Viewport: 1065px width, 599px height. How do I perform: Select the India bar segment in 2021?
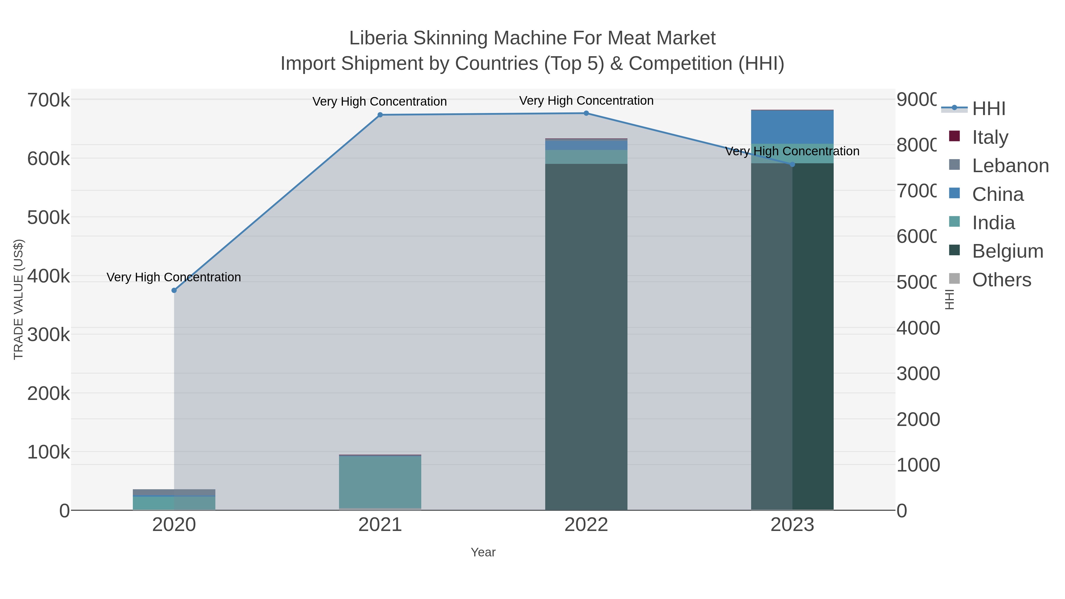(x=380, y=482)
